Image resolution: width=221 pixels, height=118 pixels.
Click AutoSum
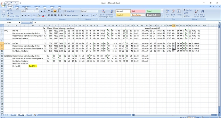(189, 10)
